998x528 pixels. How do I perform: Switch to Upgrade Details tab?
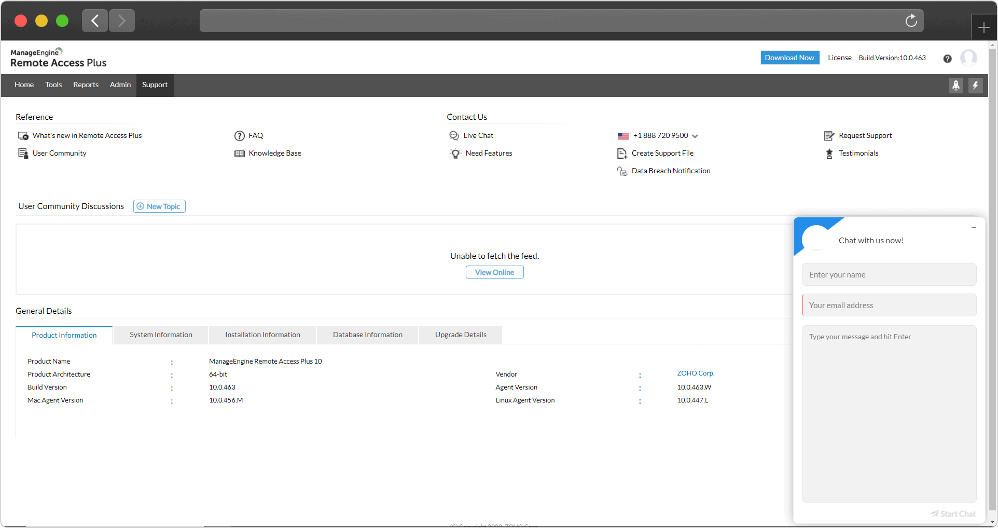tap(461, 335)
